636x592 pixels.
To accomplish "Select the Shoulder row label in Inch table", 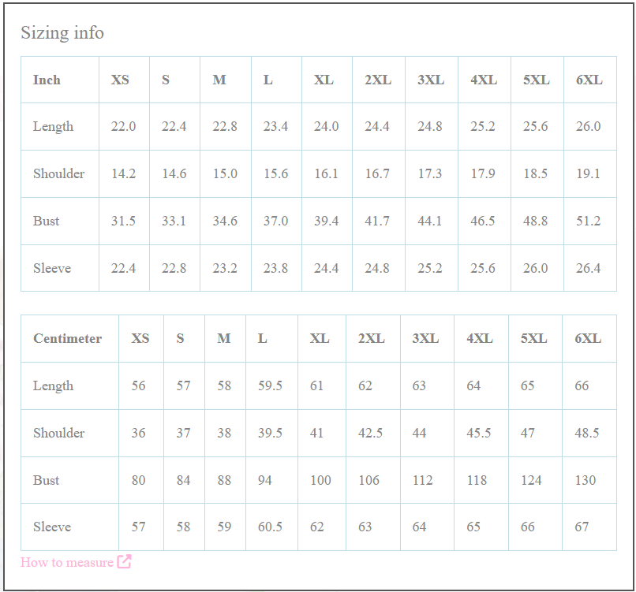I will [x=58, y=173].
